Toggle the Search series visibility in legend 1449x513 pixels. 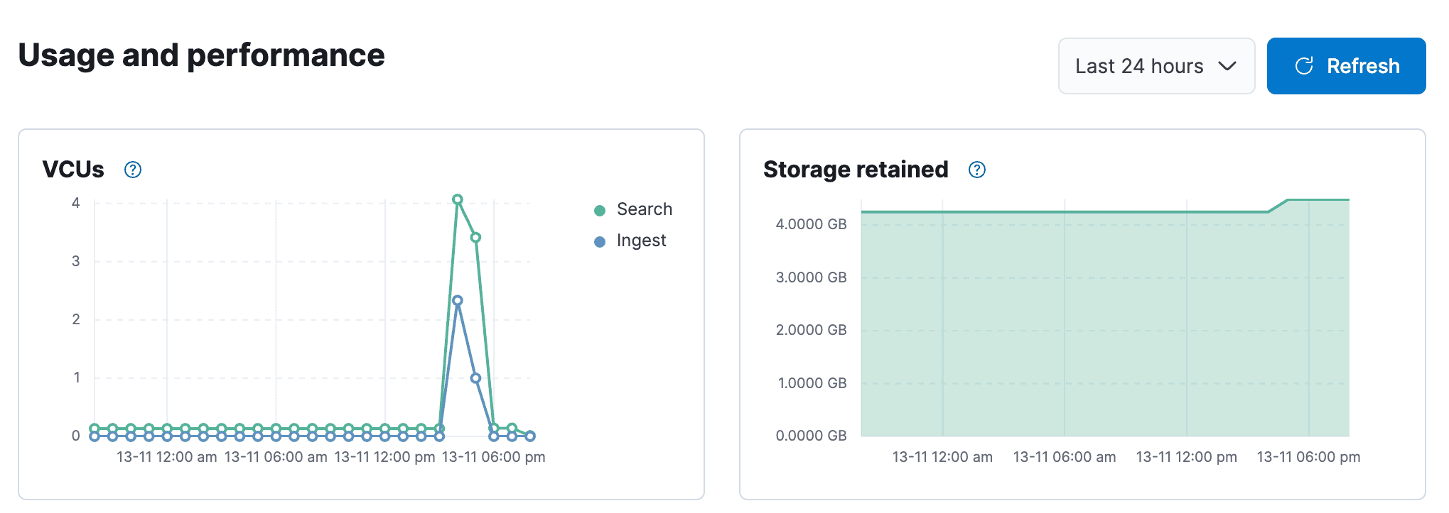click(x=637, y=209)
